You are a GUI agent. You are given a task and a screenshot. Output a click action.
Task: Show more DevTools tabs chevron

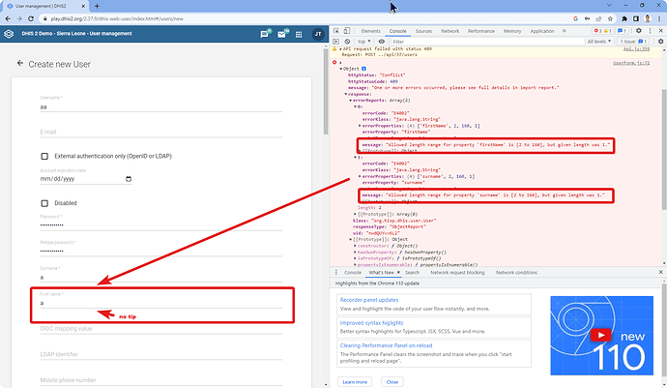(x=565, y=31)
